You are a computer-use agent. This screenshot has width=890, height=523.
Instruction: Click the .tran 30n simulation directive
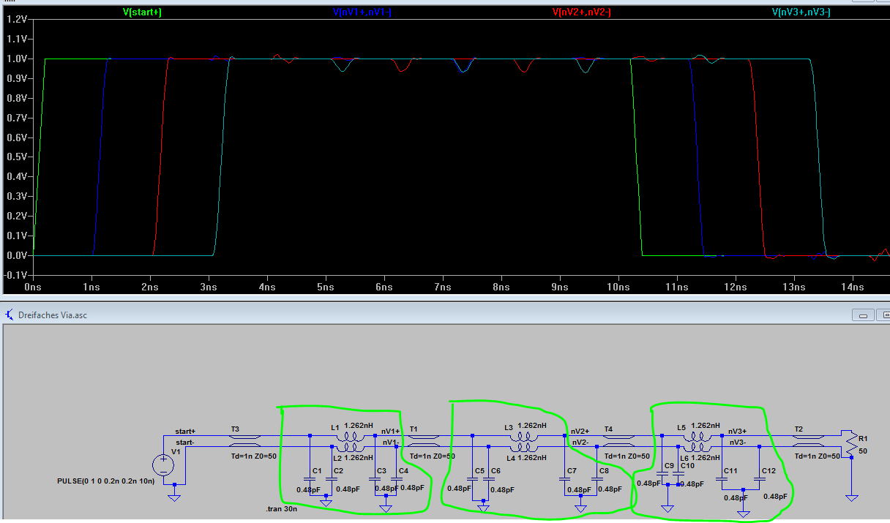(x=282, y=508)
